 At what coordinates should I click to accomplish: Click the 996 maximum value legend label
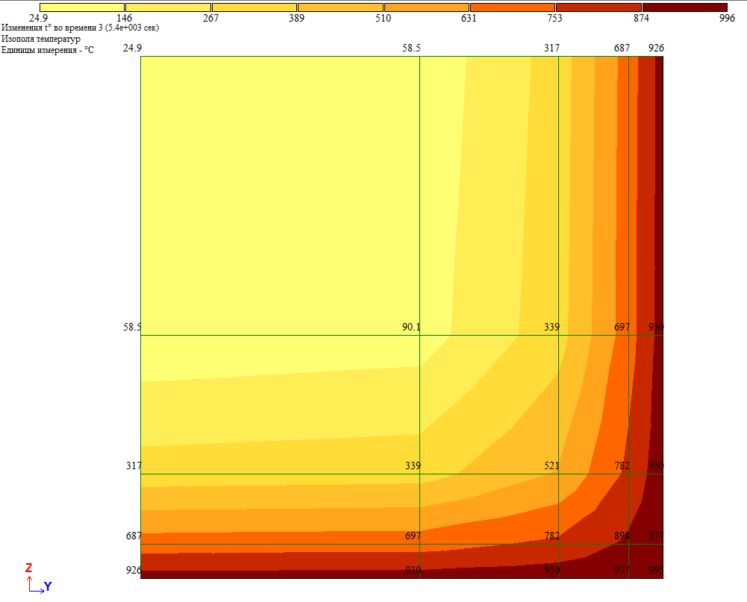(727, 18)
